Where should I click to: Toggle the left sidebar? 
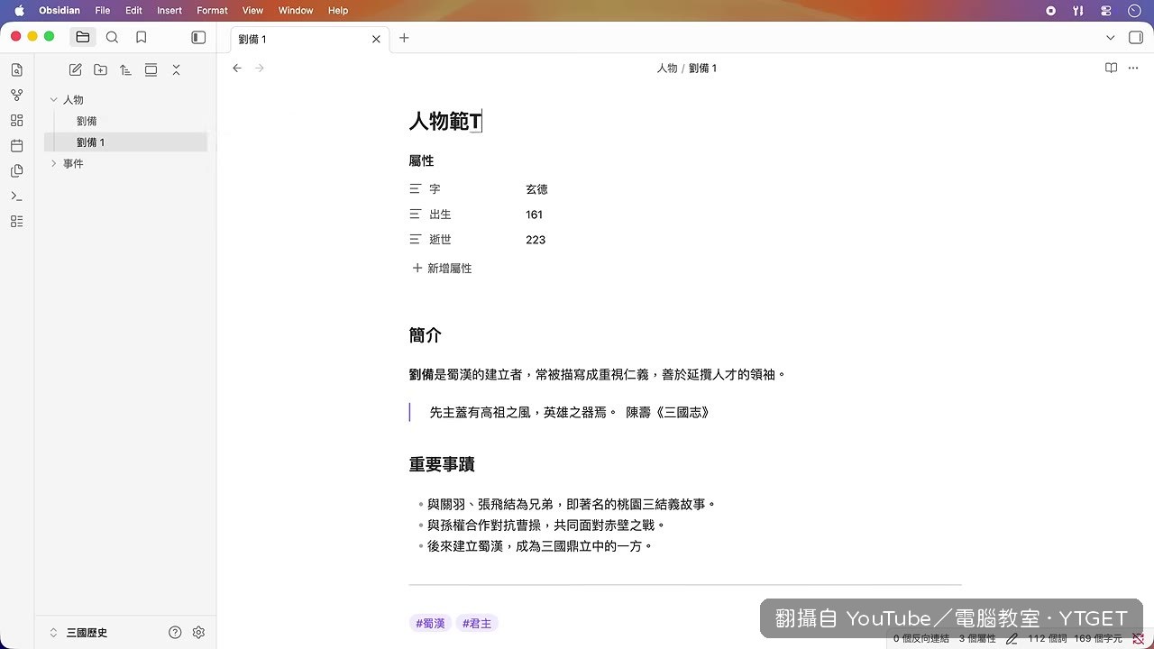pyautogui.click(x=198, y=37)
